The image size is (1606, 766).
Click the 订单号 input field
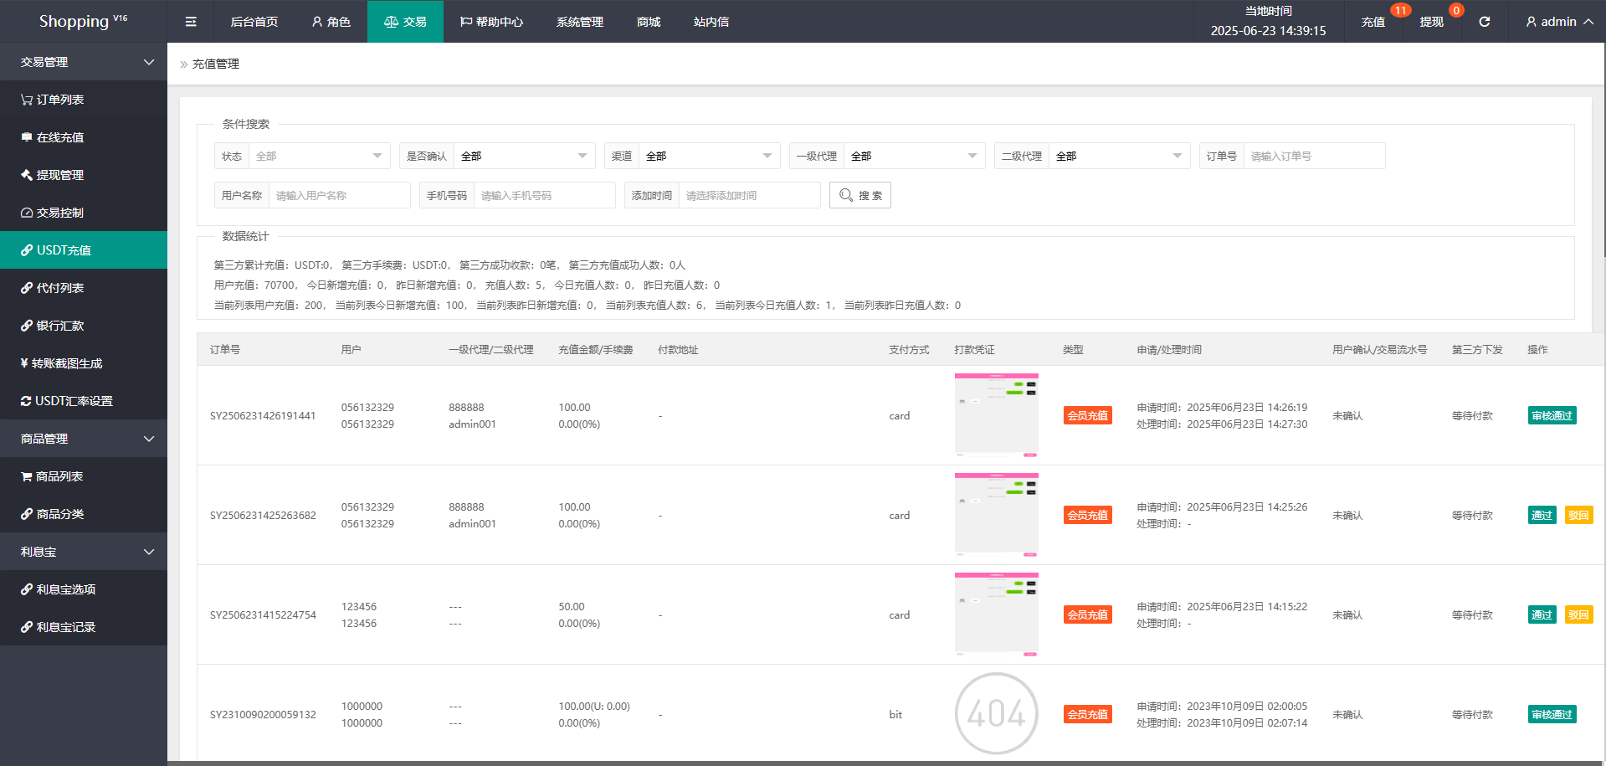point(1313,156)
